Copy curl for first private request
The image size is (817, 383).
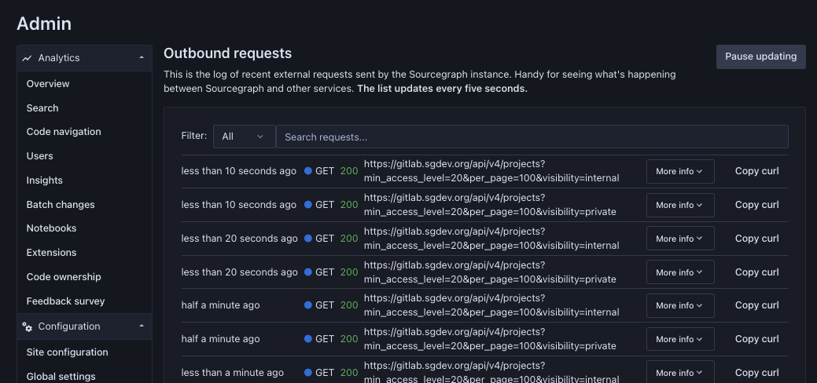pyautogui.click(x=756, y=205)
